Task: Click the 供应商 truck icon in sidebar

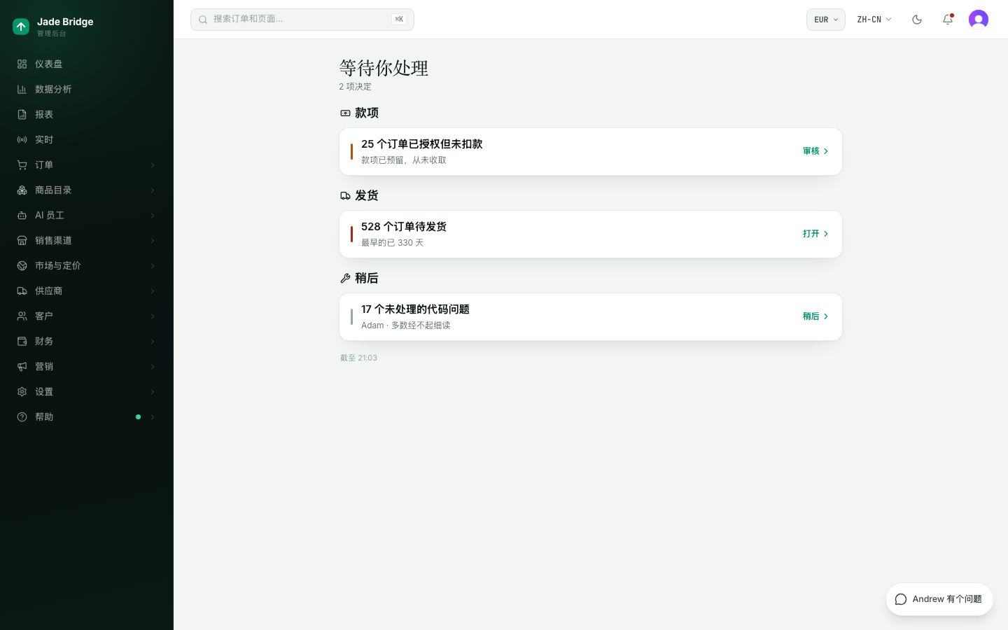Action: coord(22,290)
